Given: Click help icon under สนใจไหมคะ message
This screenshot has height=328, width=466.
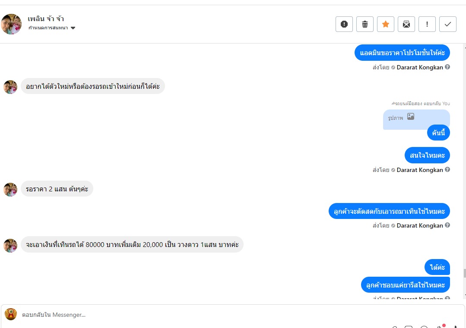Looking at the screenshot, I should click(x=447, y=170).
